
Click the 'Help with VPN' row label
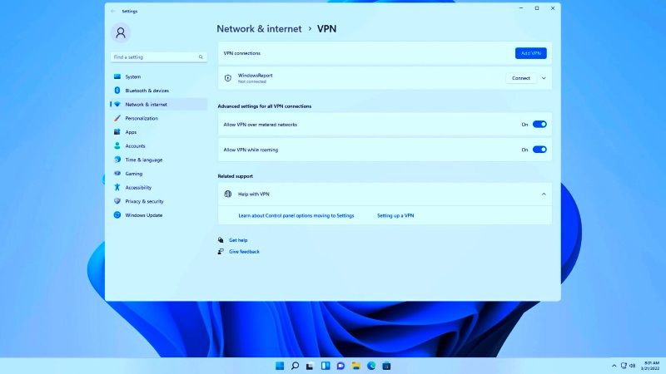point(254,194)
